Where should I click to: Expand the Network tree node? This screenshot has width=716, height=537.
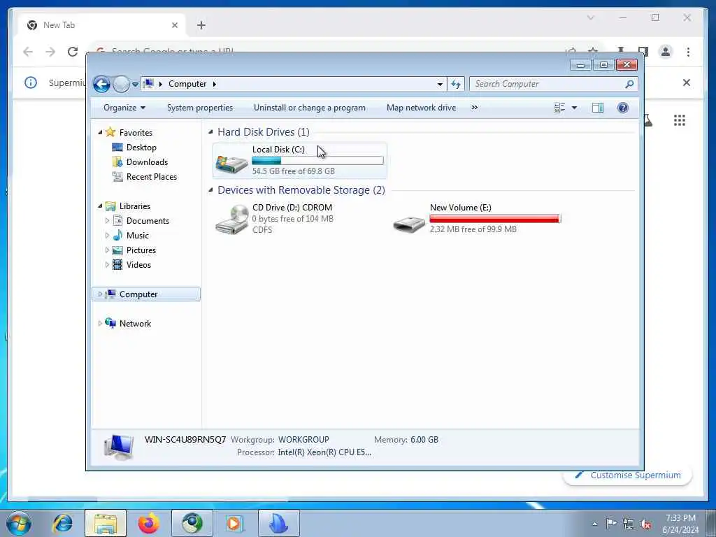click(x=100, y=323)
